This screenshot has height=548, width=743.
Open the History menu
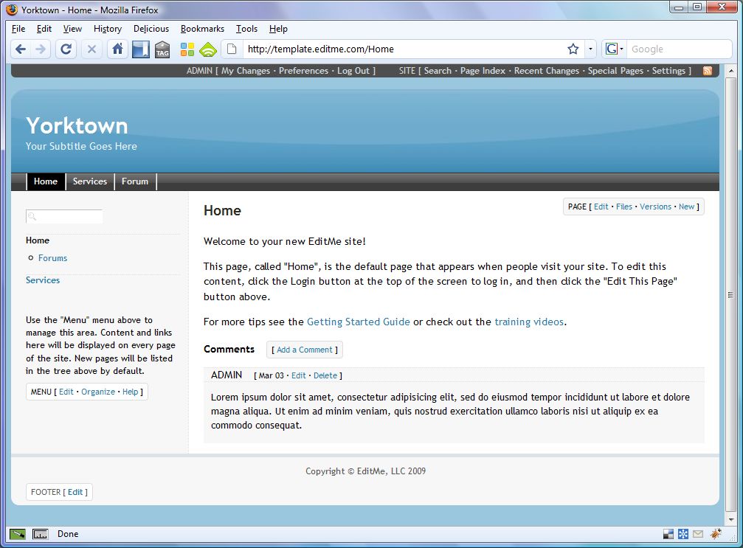[x=108, y=29]
